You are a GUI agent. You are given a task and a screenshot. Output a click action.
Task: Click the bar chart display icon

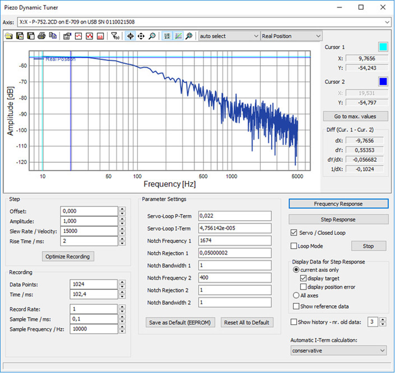[x=100, y=36]
